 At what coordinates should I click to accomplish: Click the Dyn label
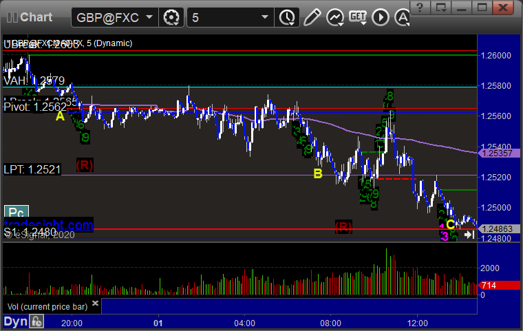click(x=15, y=321)
